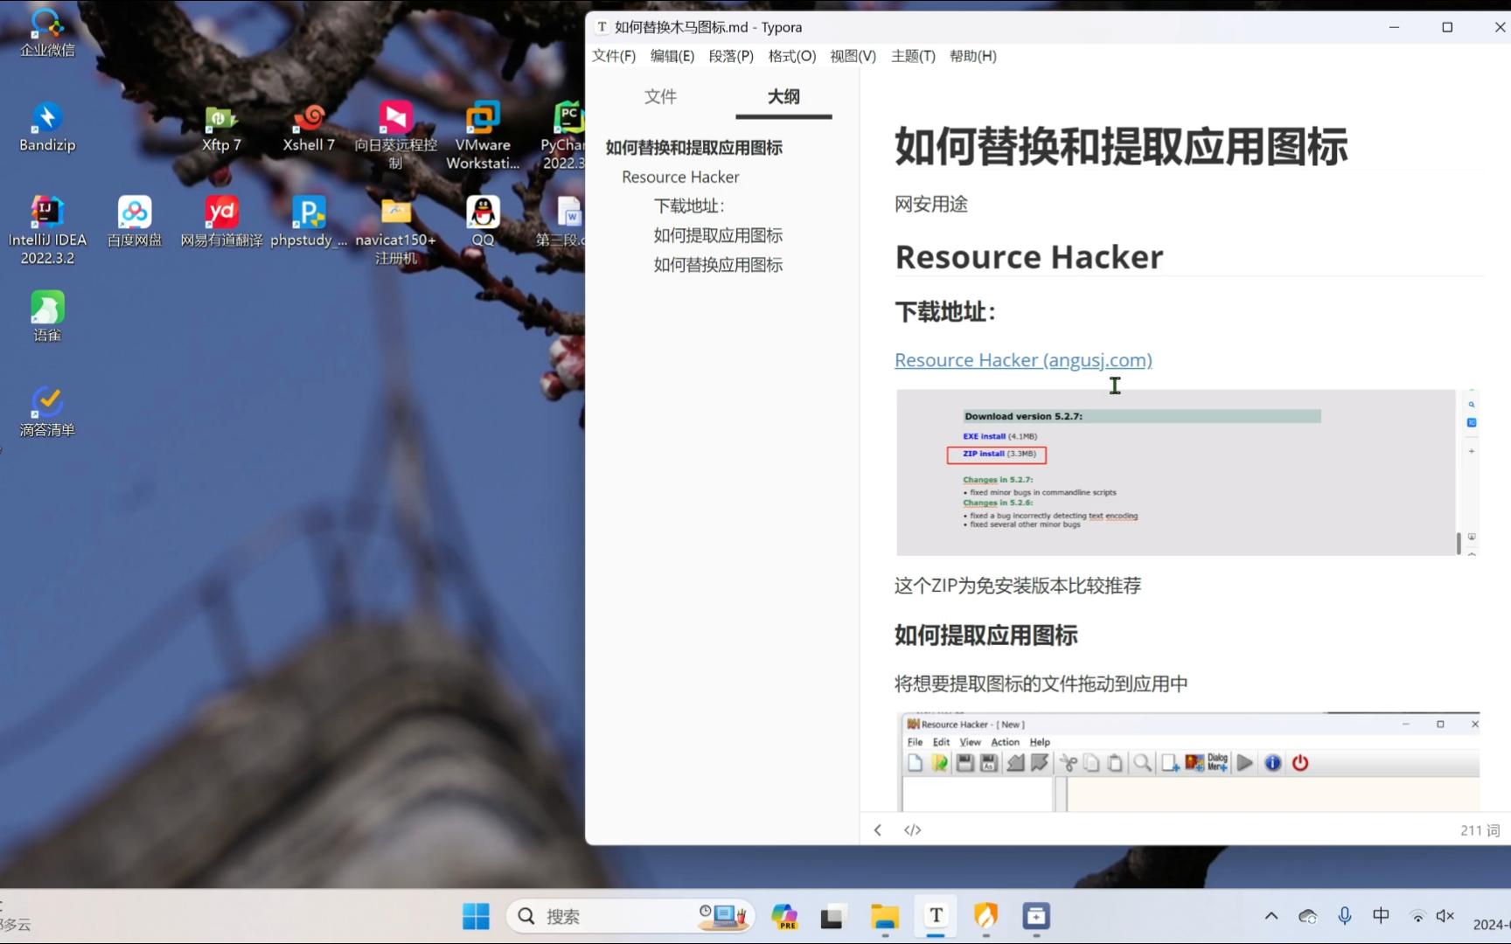The image size is (1511, 944).
Task: Switch to the 文件 tab in sidebar
Action: click(660, 97)
